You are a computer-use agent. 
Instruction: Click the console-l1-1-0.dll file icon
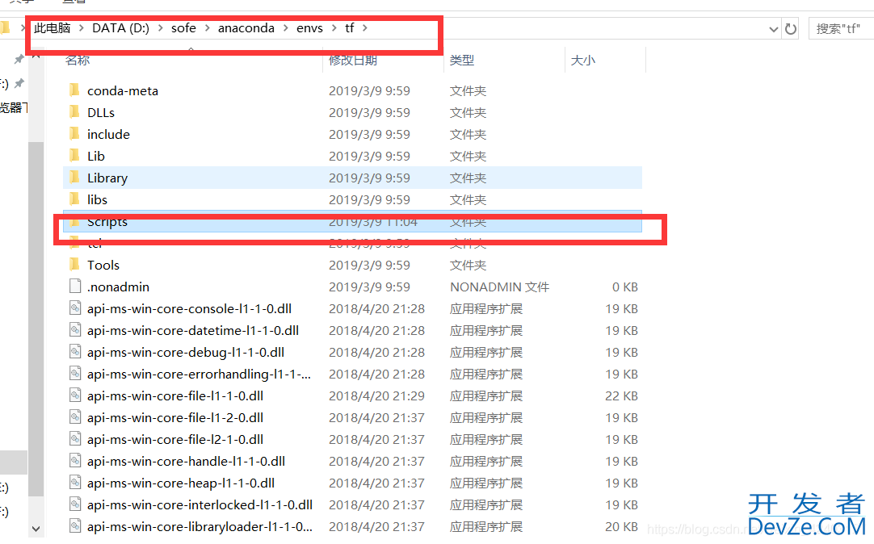coord(74,308)
